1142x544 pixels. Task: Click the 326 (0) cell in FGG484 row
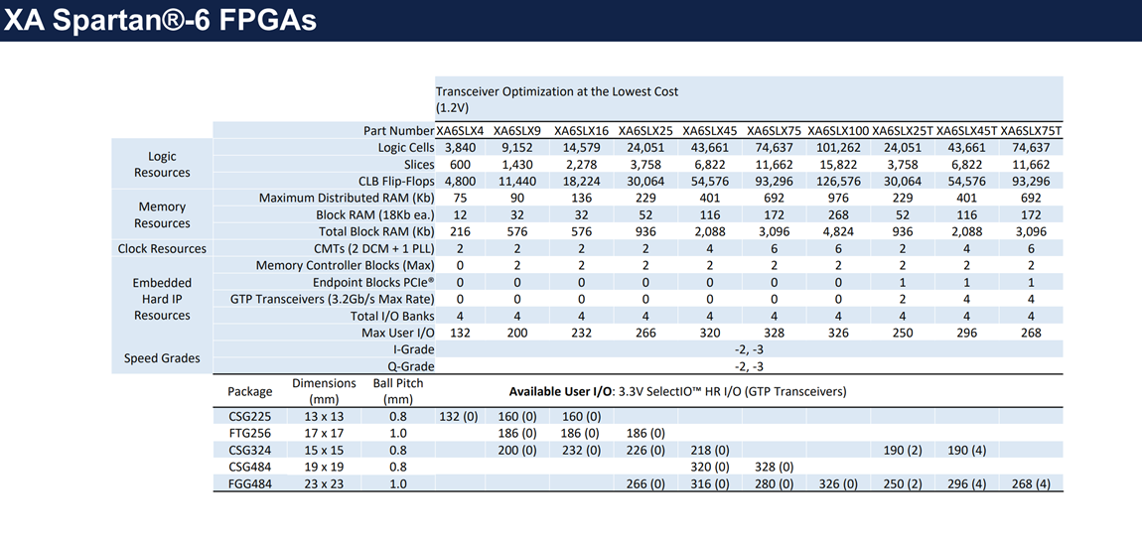(x=838, y=483)
